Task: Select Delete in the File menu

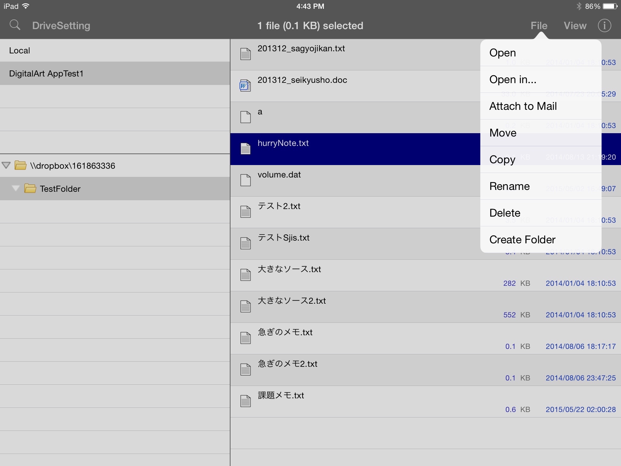Action: coord(541,213)
